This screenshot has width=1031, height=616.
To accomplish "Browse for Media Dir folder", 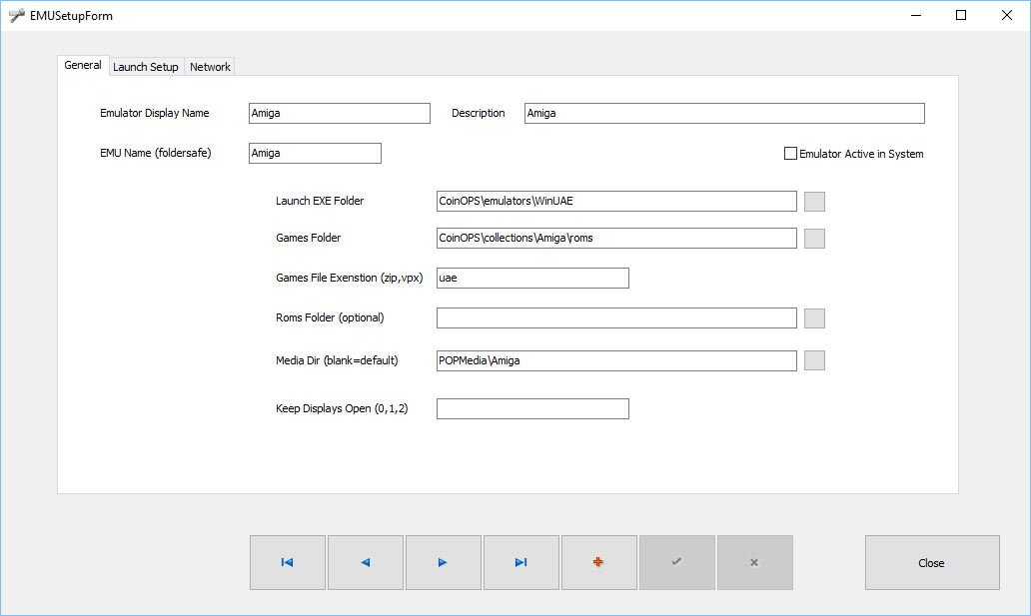I will (x=814, y=360).
